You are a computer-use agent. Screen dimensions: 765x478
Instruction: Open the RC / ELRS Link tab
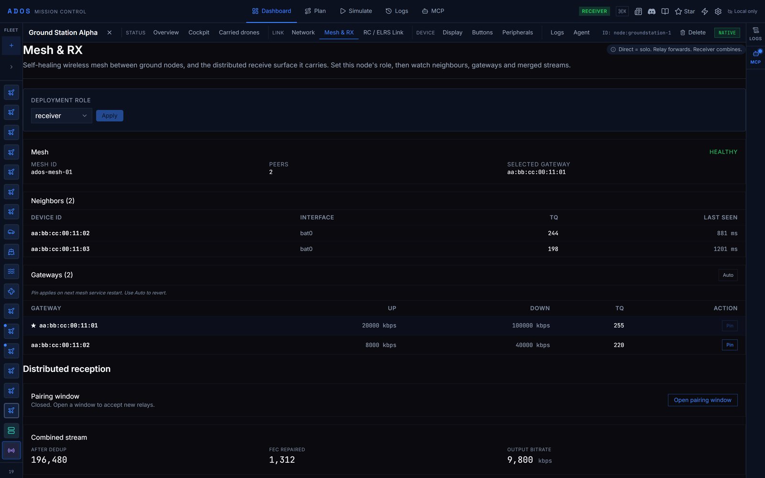click(x=383, y=33)
